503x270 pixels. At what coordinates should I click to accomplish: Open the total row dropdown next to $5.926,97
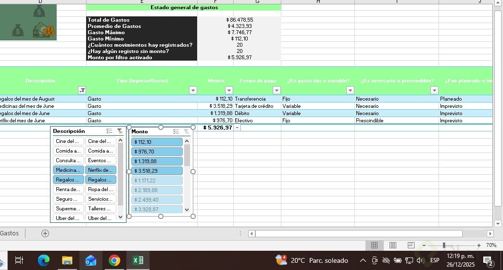click(x=237, y=128)
